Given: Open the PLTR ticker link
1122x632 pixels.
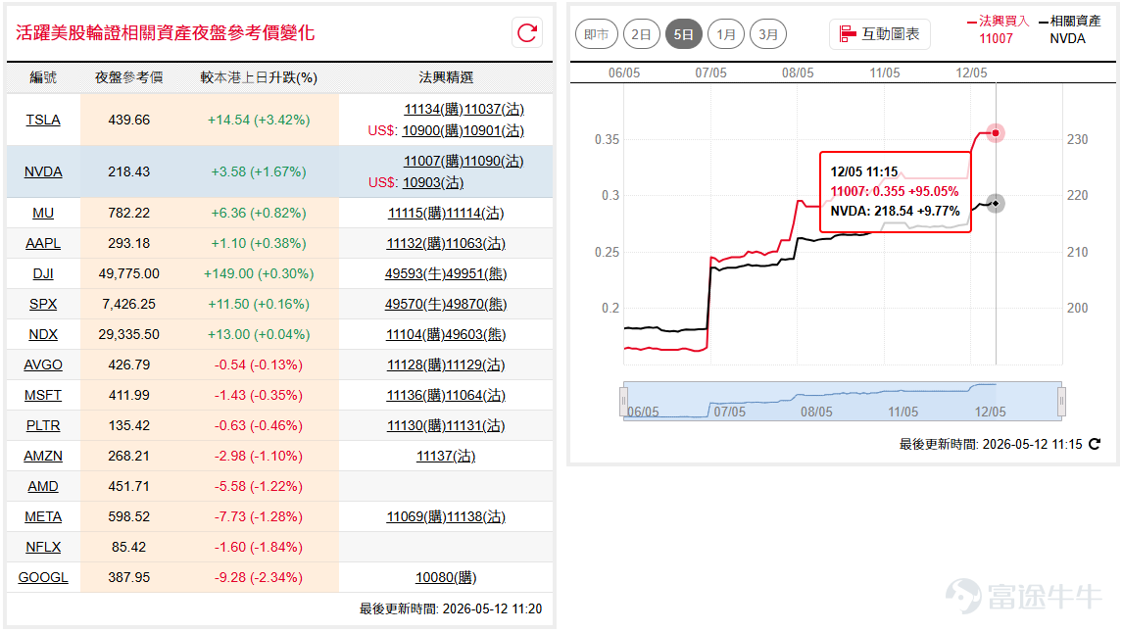Looking at the screenshot, I should 43,426.
